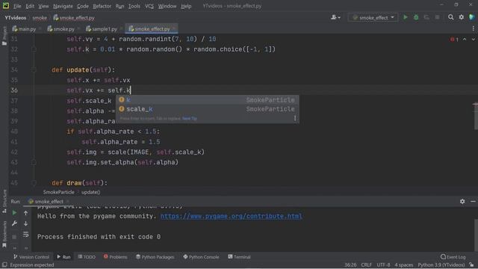Toggle soft-wrap in Run console
This screenshot has width=478, height=269.
coord(25,234)
